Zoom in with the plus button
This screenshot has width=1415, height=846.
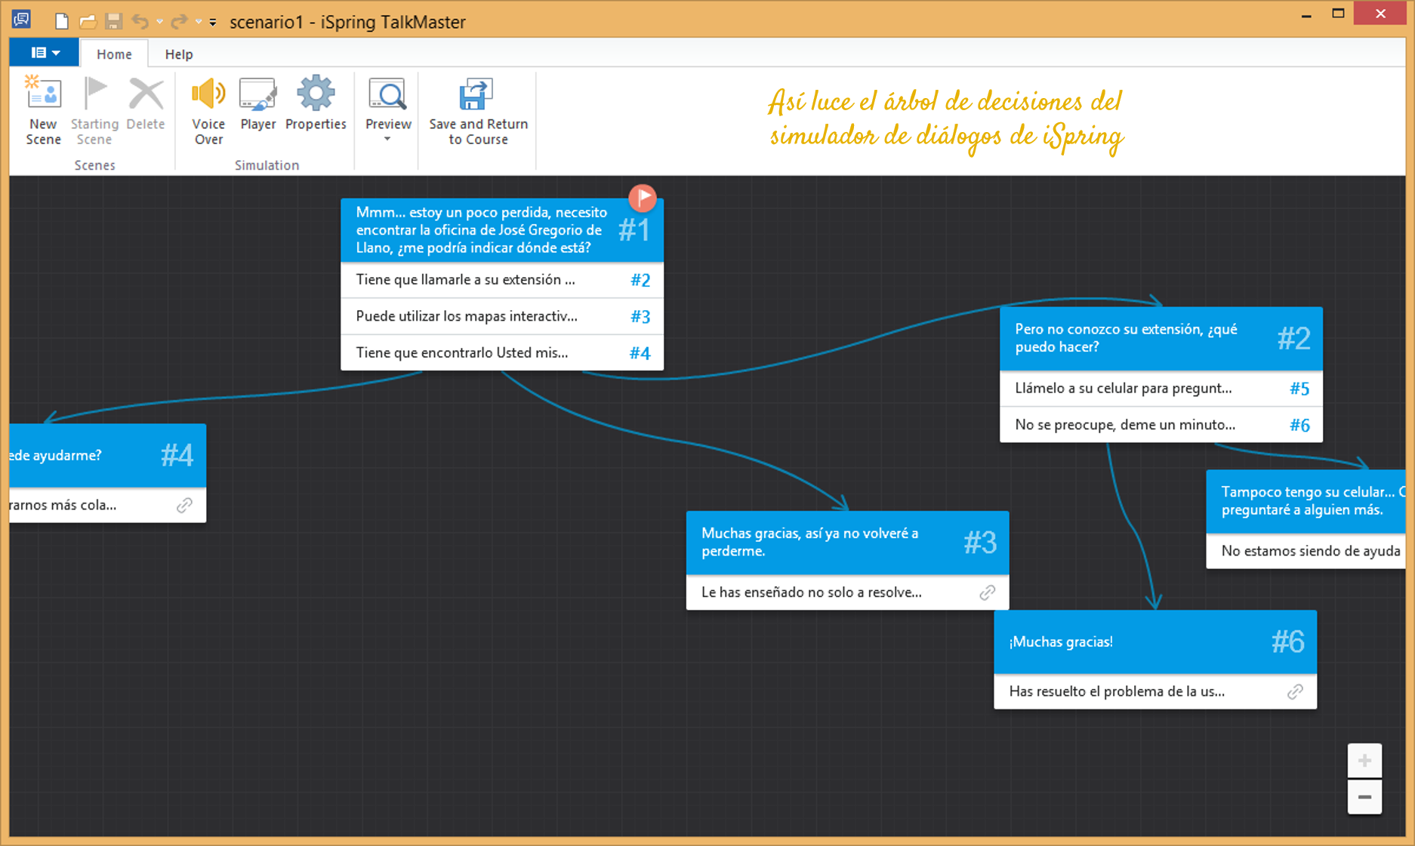coord(1364,761)
